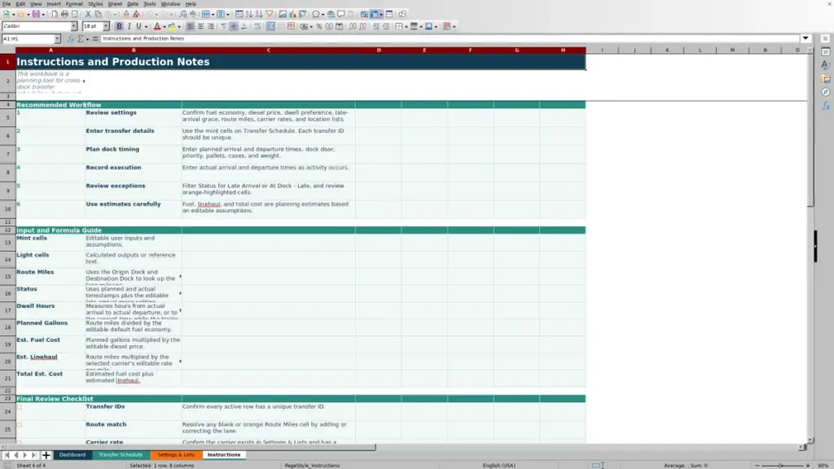The height and width of the screenshot is (469, 834).
Task: Open the Select Function sum dropdown arrow
Action: point(87,39)
